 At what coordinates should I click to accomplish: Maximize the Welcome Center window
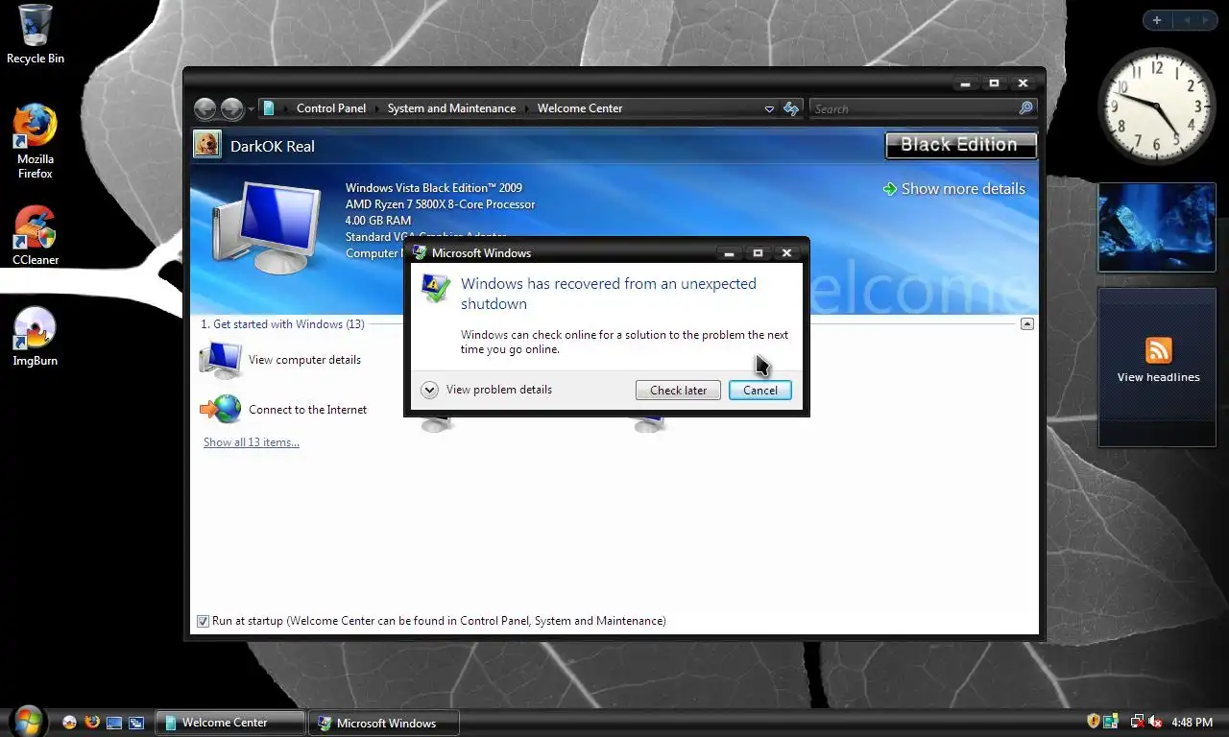click(994, 83)
